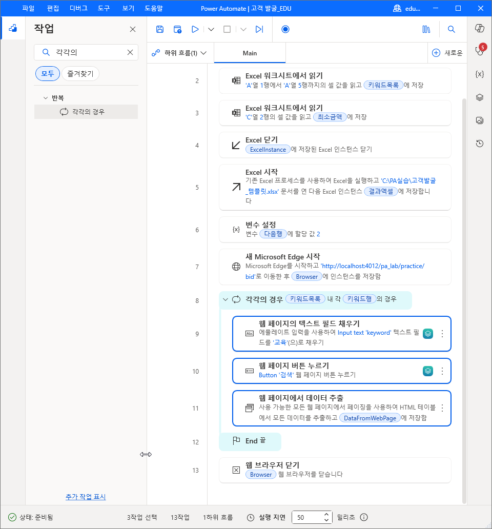Select the 즐겨찾기 filter pill
492x529 pixels.
80,73
